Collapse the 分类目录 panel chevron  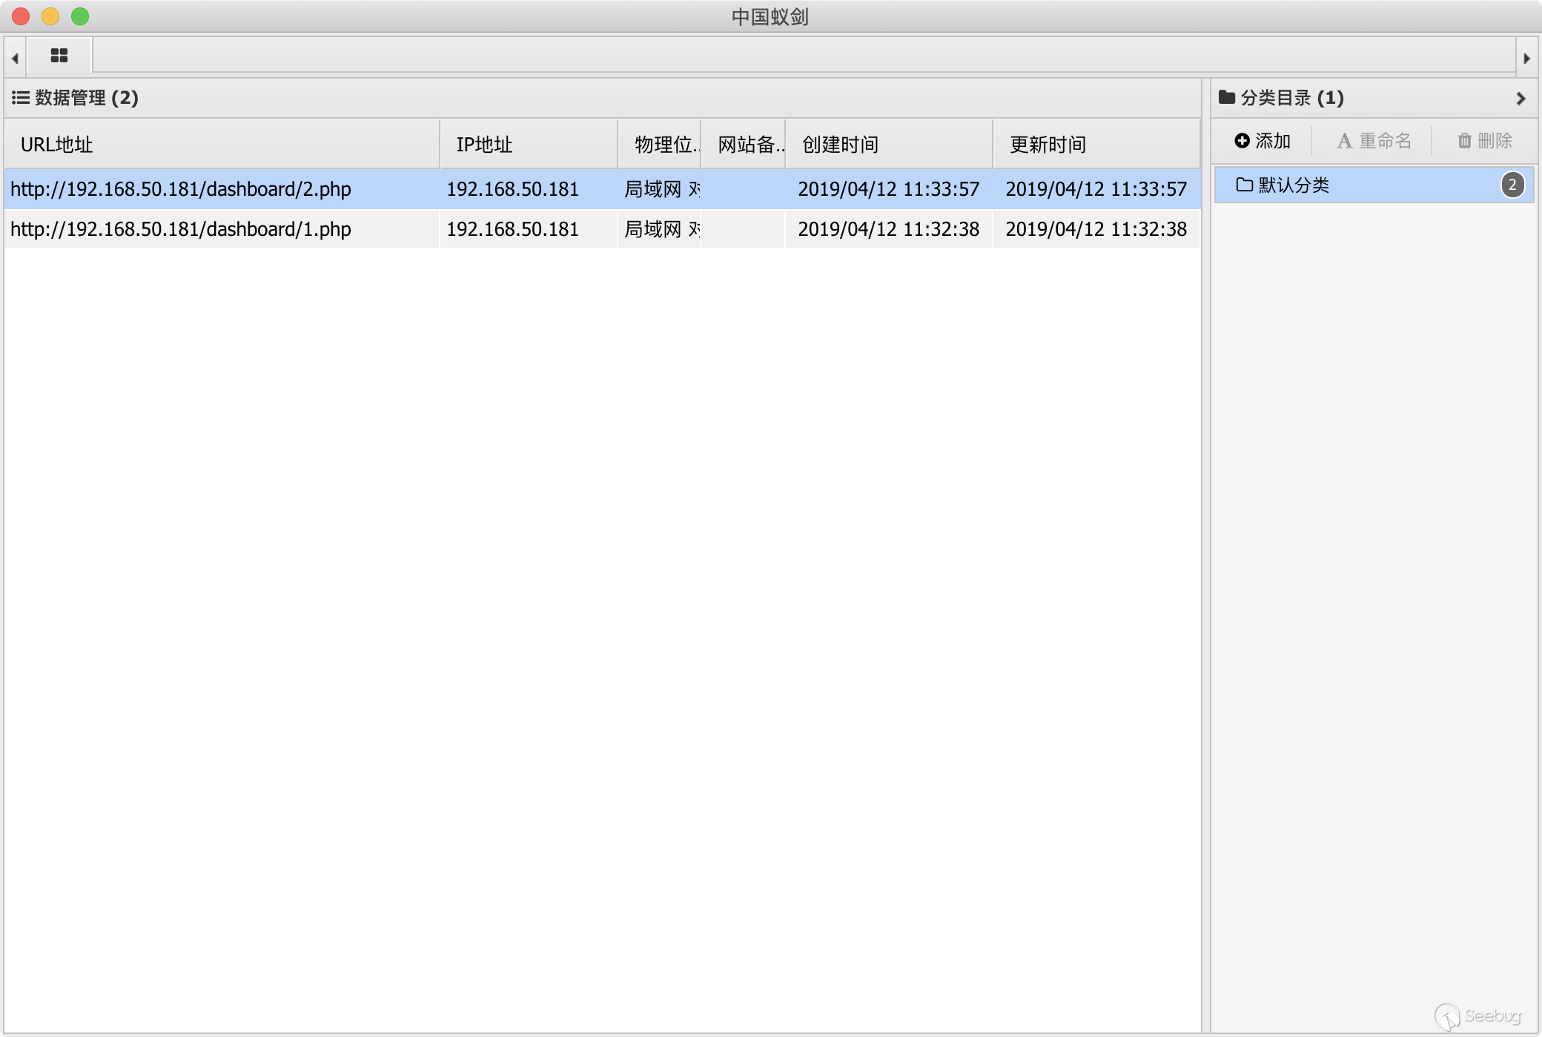[x=1521, y=99]
